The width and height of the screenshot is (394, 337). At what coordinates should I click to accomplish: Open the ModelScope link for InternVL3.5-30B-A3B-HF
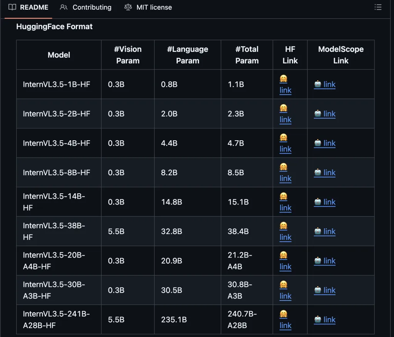click(329, 290)
